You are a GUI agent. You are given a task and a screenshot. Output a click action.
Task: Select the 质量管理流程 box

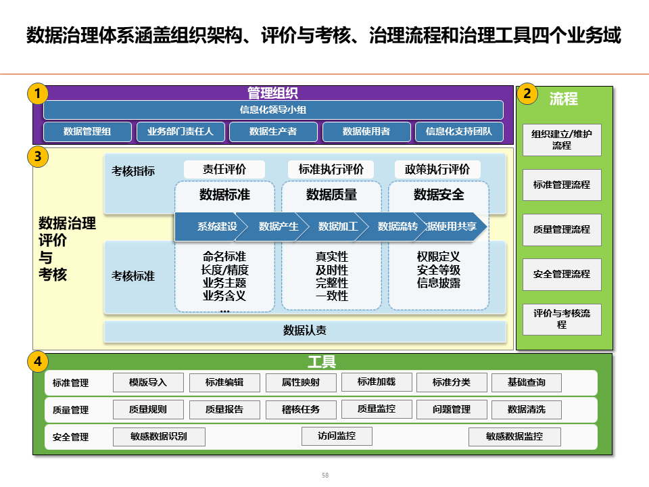coord(562,229)
